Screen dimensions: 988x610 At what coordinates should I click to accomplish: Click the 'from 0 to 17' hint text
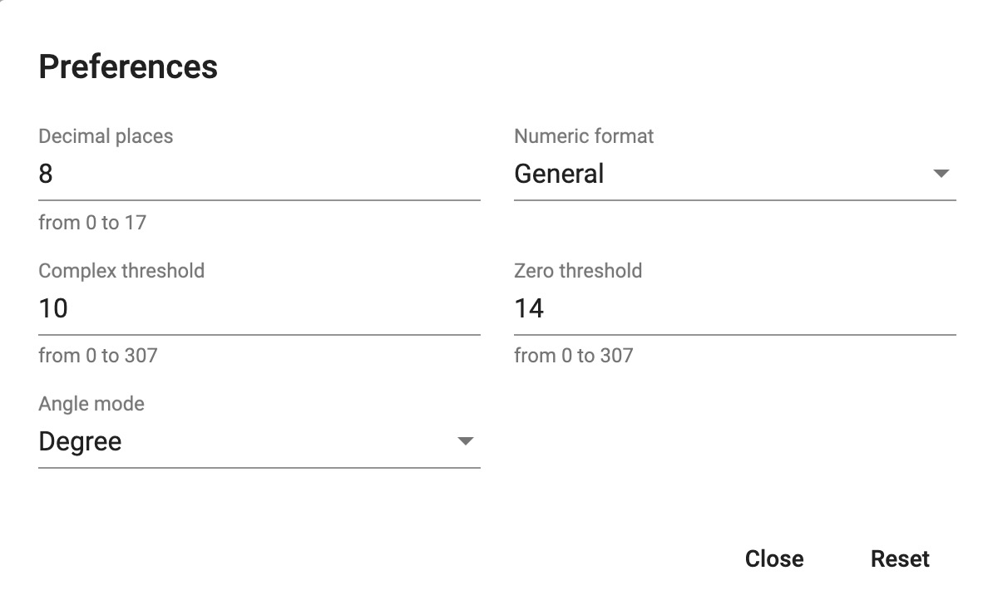pyautogui.click(x=92, y=223)
